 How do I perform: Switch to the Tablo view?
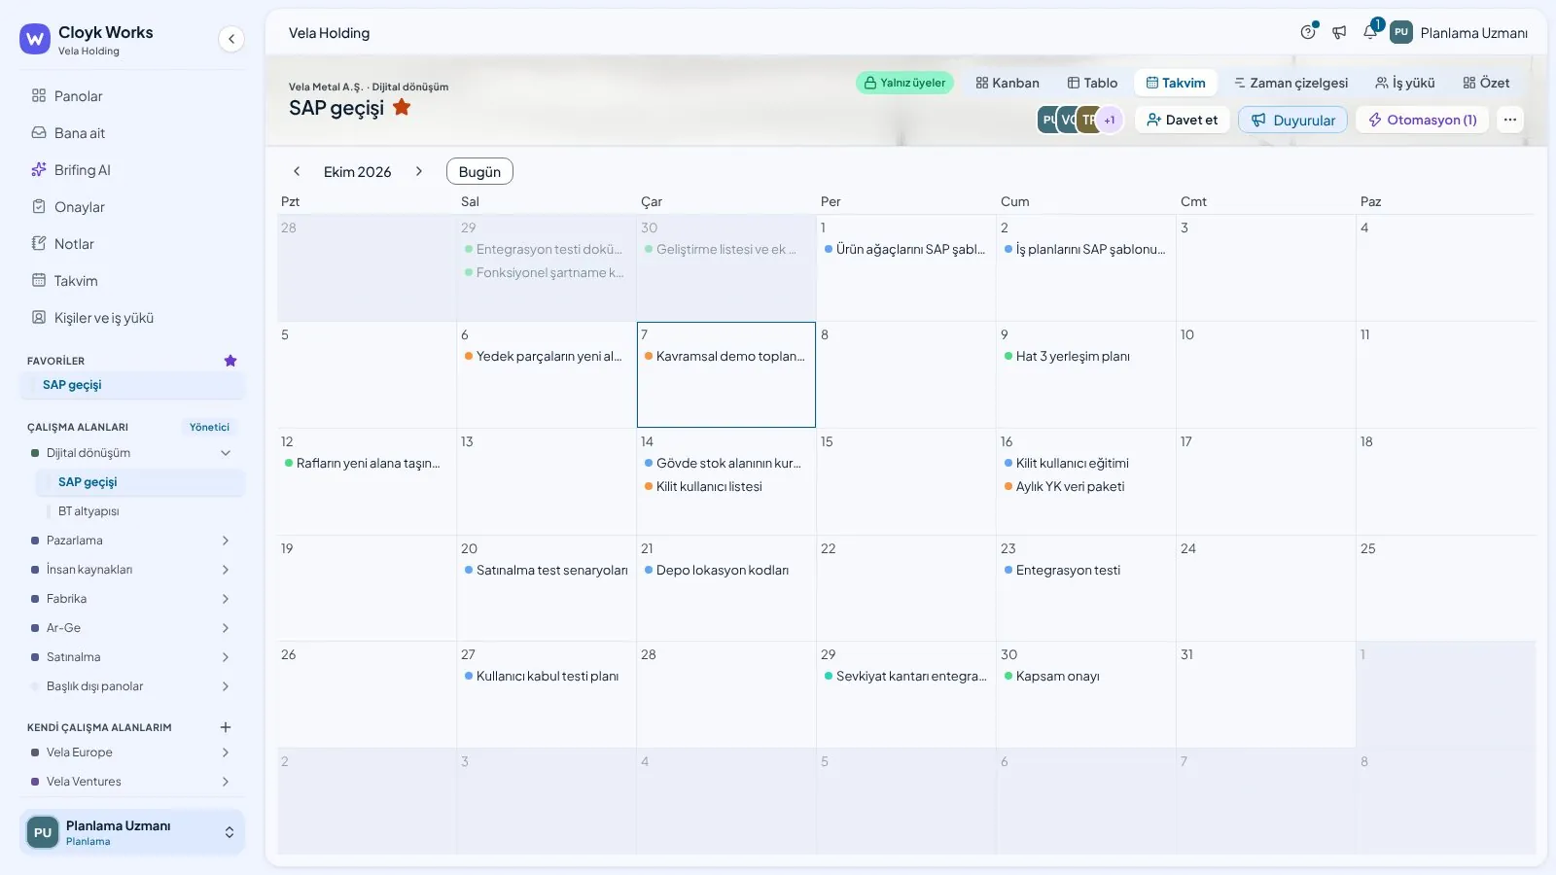(1092, 83)
